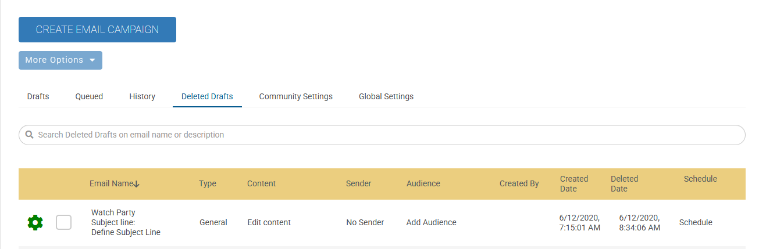Open the green gear icon for Watch Party
The height and width of the screenshot is (249, 759).
[x=35, y=222]
